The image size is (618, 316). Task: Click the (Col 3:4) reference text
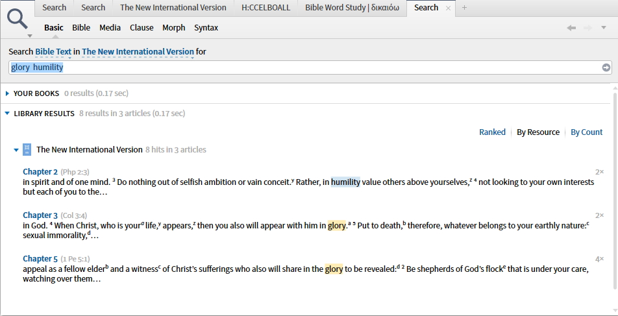(74, 215)
